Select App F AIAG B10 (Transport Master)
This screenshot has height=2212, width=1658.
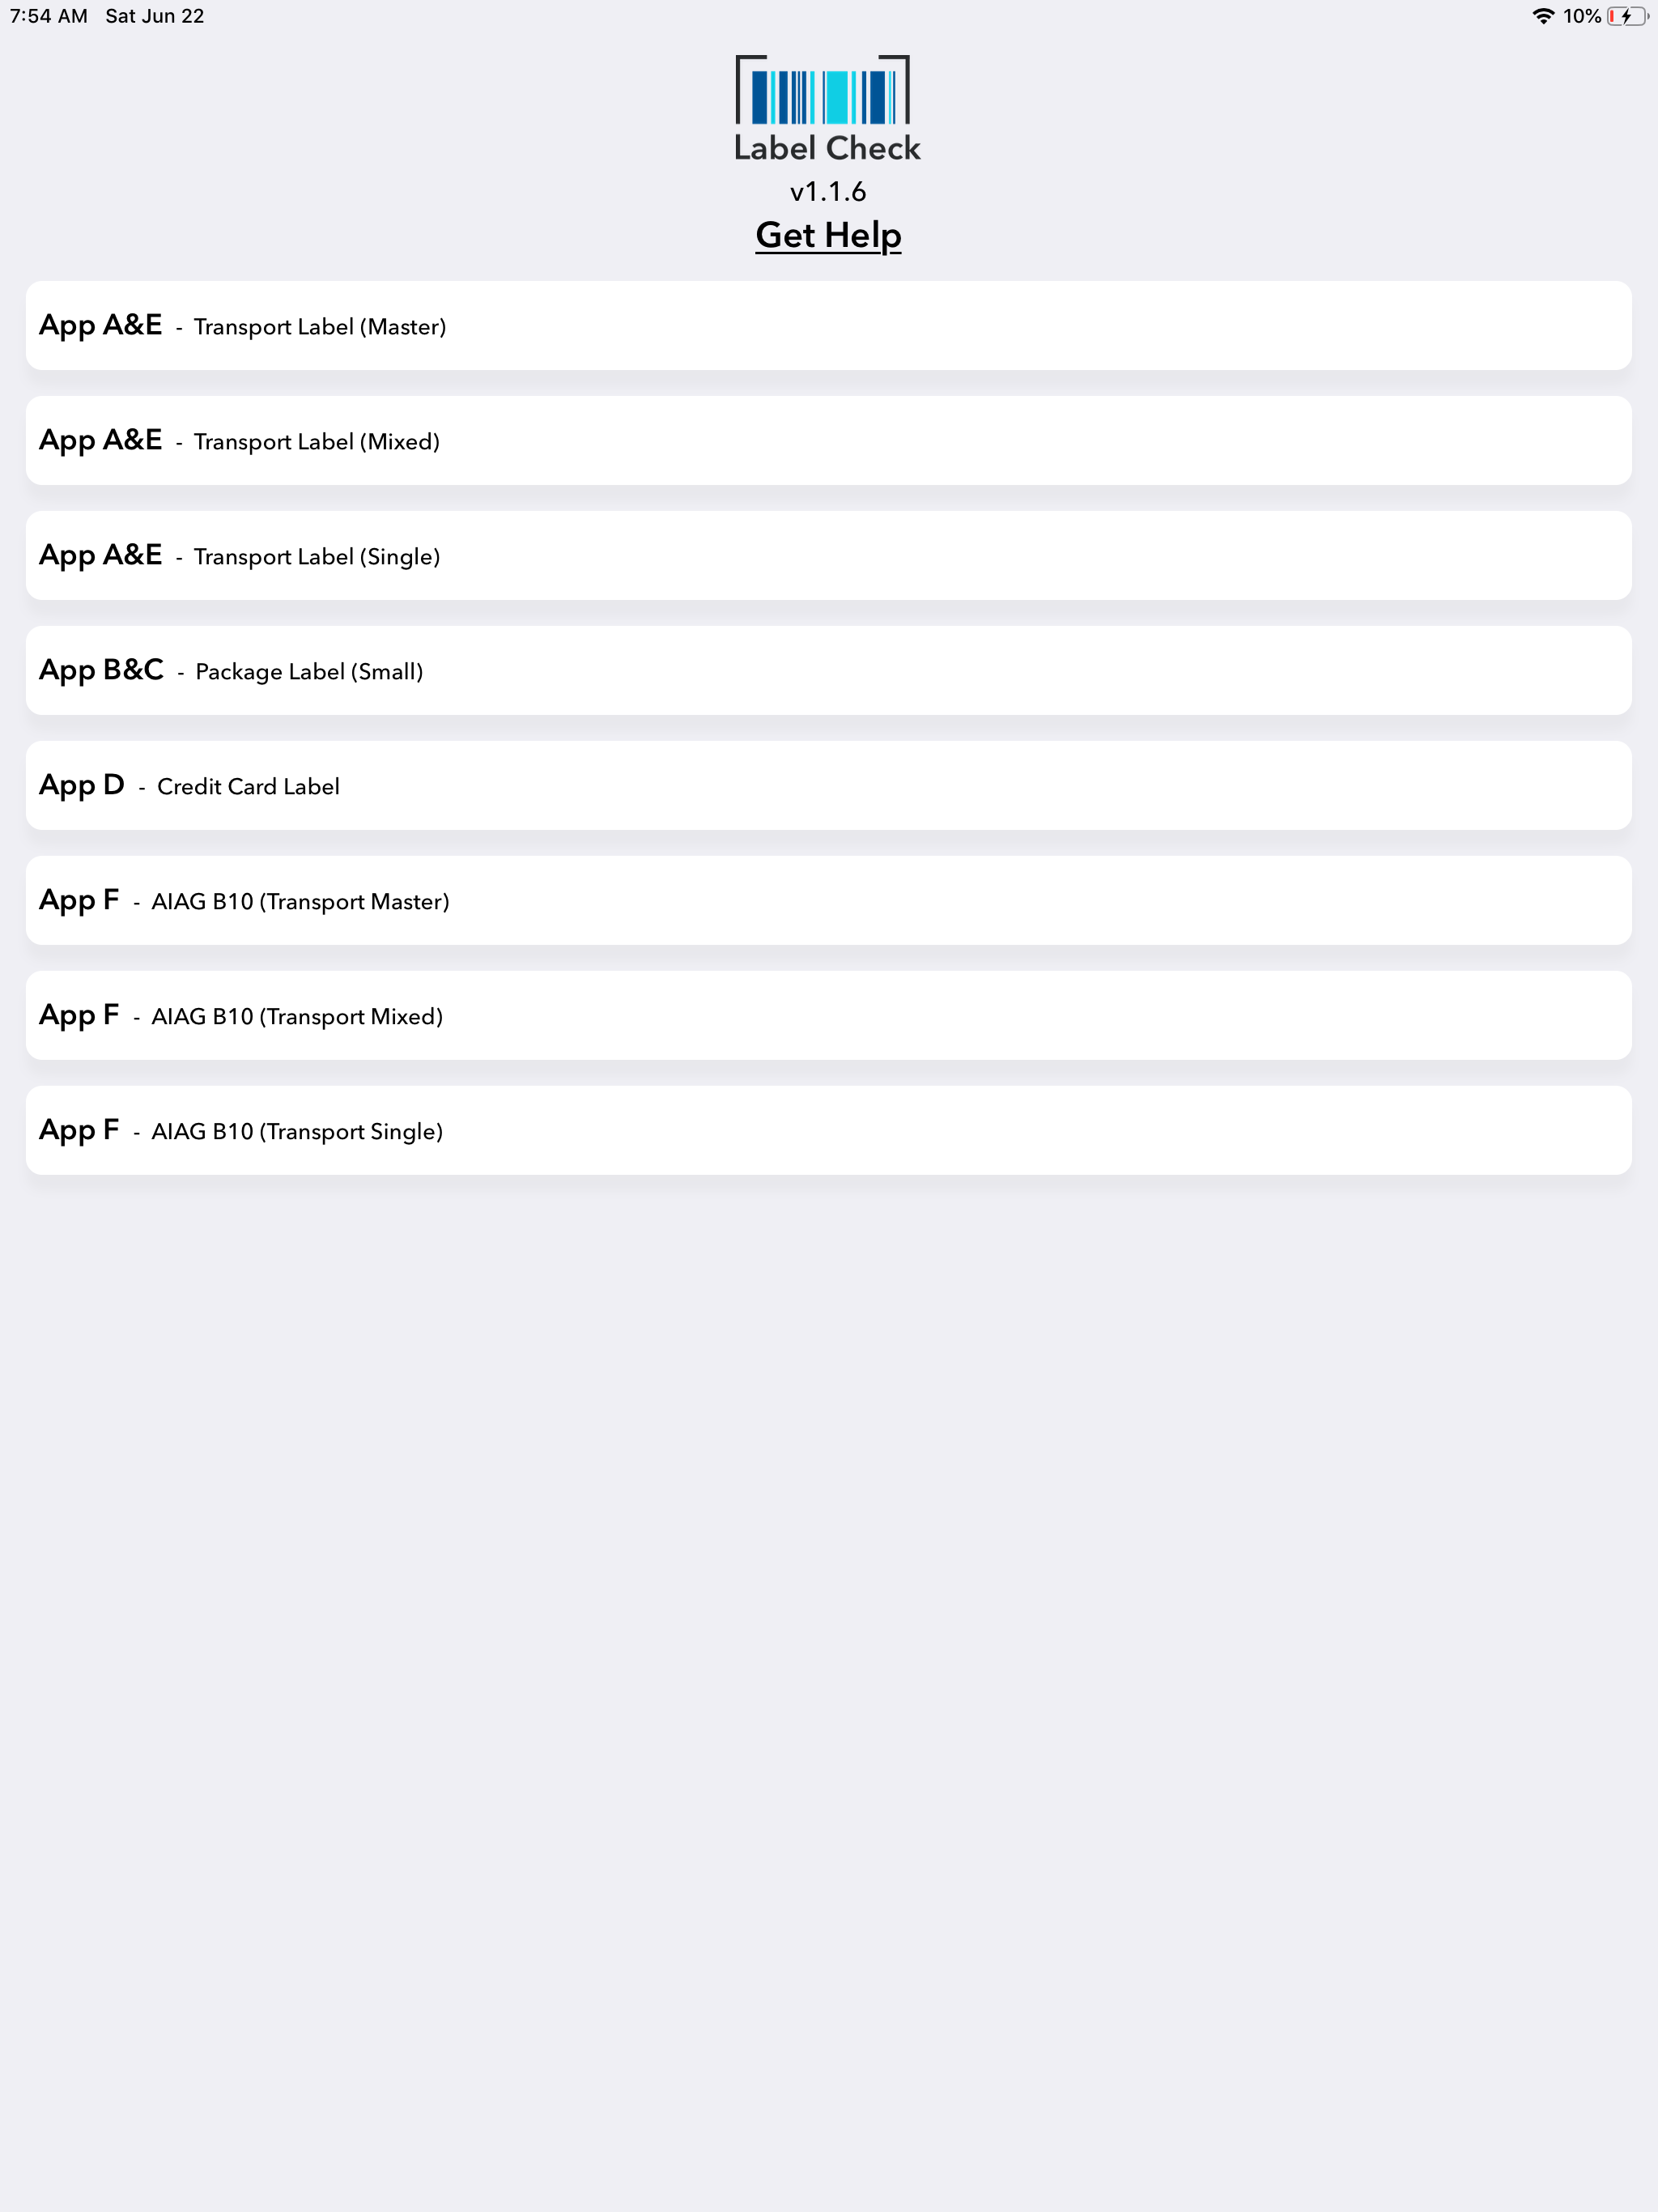(828, 901)
